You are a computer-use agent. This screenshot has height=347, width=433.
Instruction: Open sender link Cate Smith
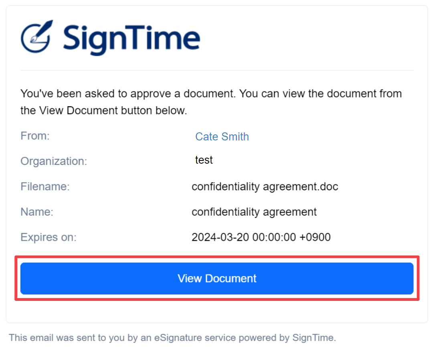tap(222, 137)
